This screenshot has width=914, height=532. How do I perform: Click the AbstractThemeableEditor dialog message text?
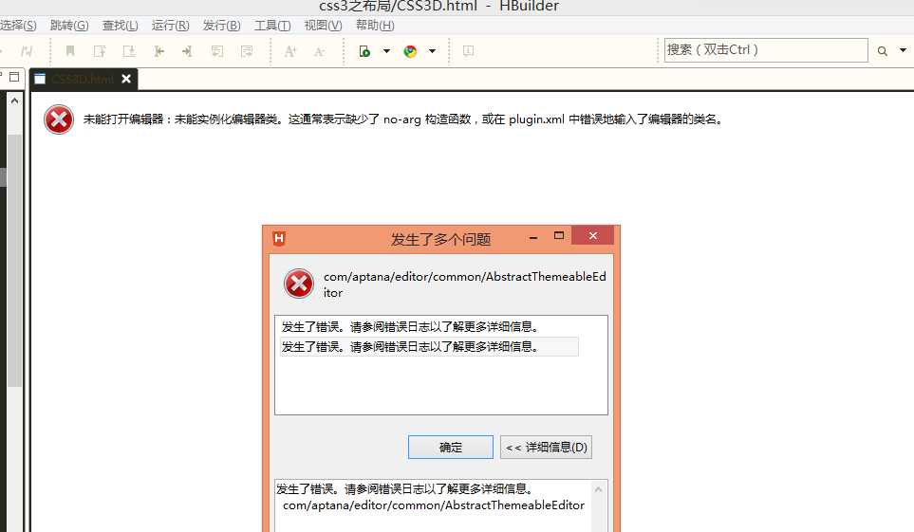point(464,284)
